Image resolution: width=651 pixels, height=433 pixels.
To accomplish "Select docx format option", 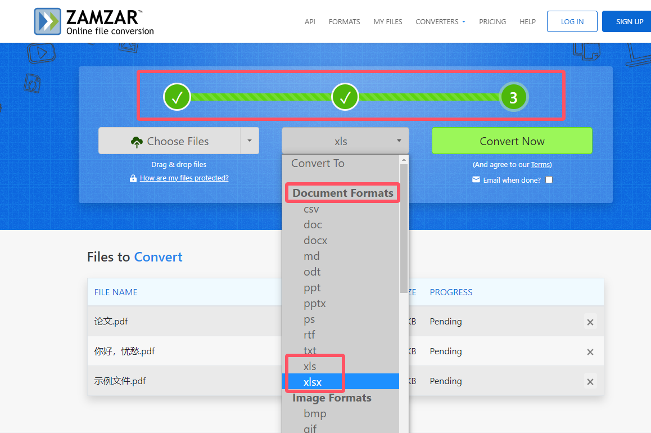I will click(x=341, y=240).
